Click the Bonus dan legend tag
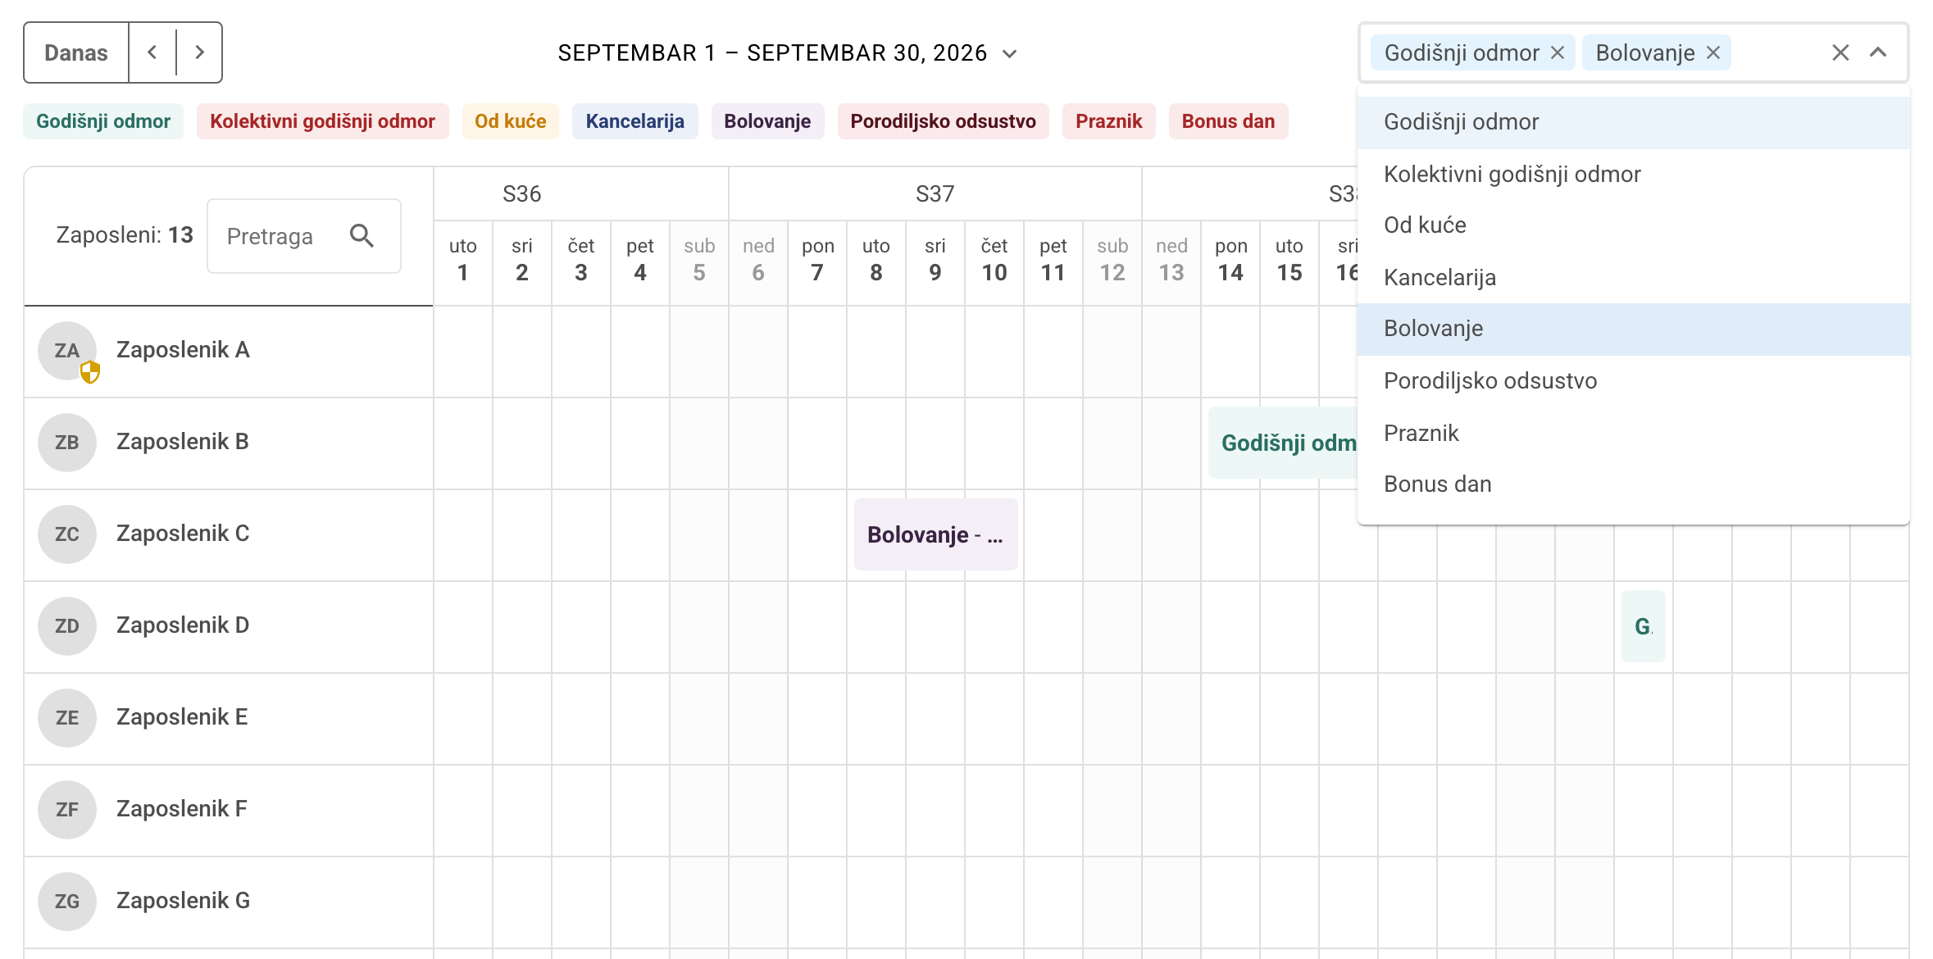1933x959 pixels. 1228,121
